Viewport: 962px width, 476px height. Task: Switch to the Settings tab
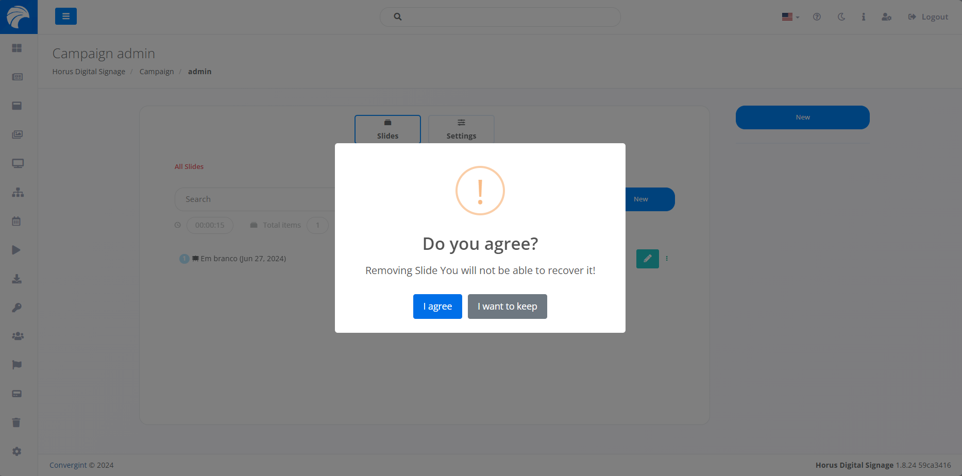pyautogui.click(x=461, y=129)
